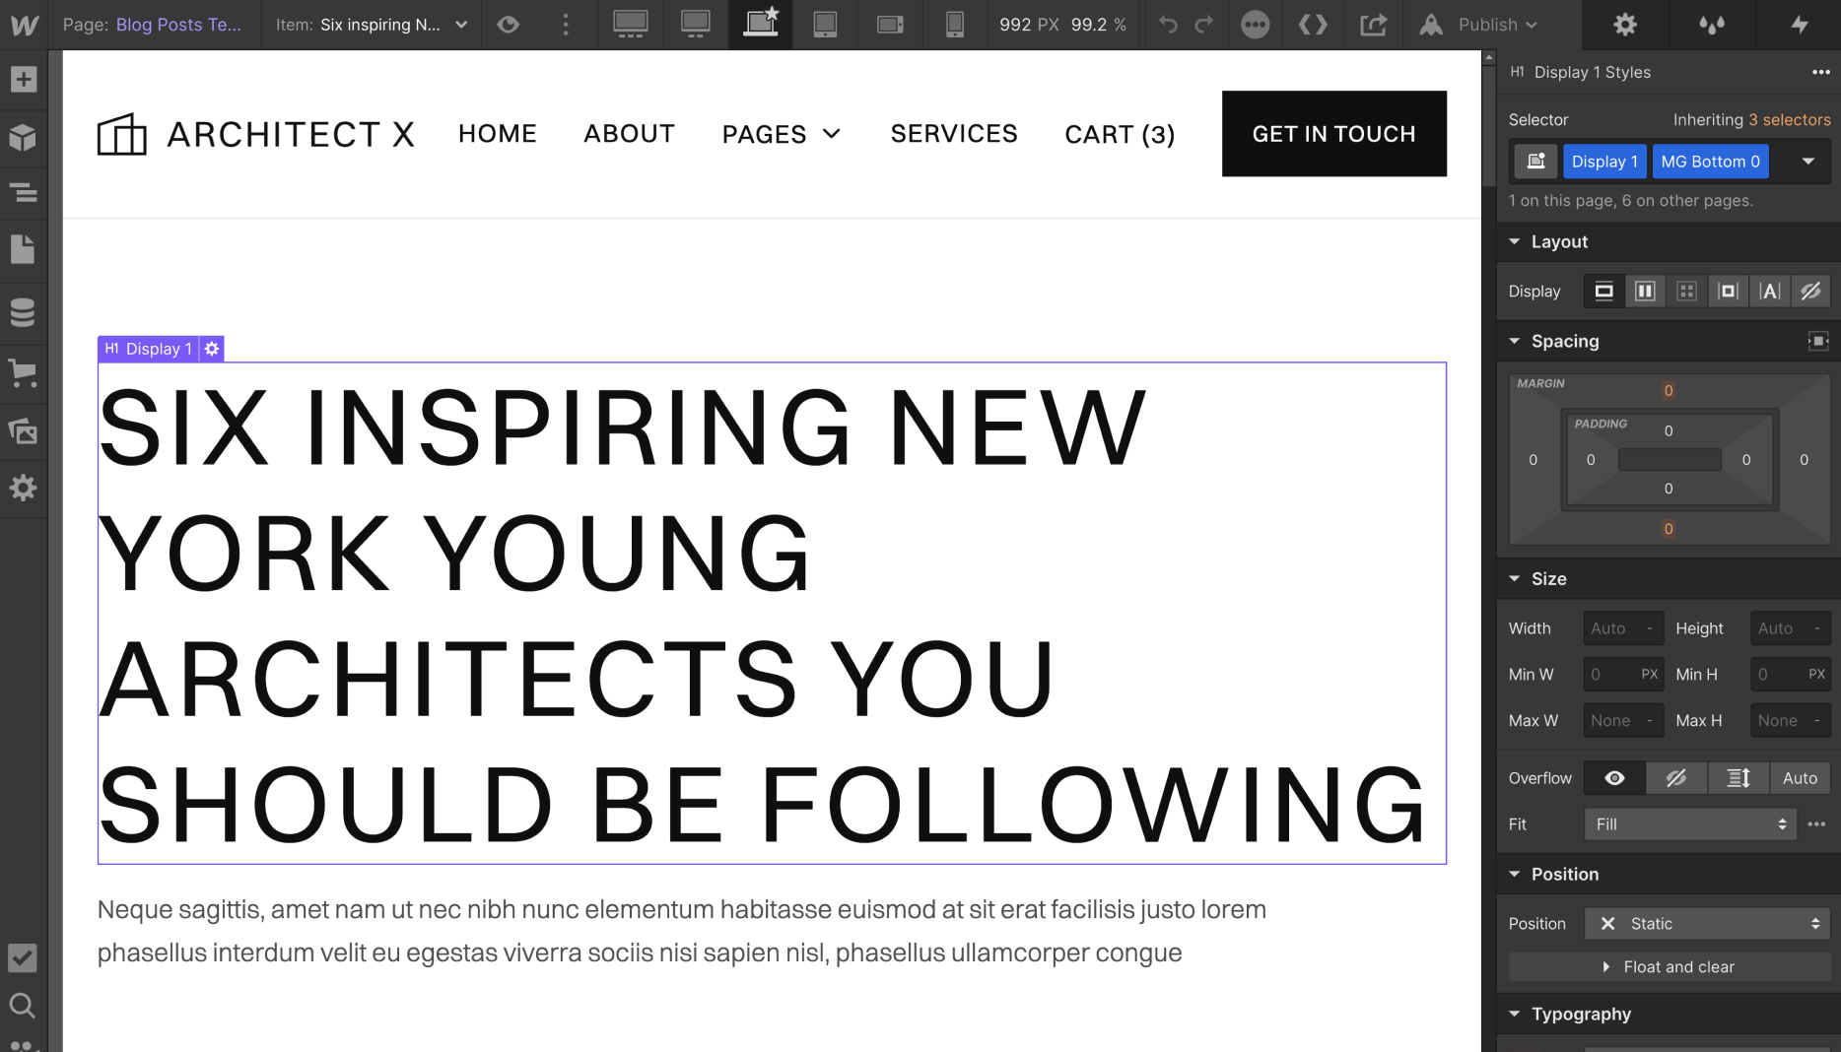Set display to None with crossed-eye toggle
The width and height of the screenshot is (1841, 1052).
pos(1811,291)
